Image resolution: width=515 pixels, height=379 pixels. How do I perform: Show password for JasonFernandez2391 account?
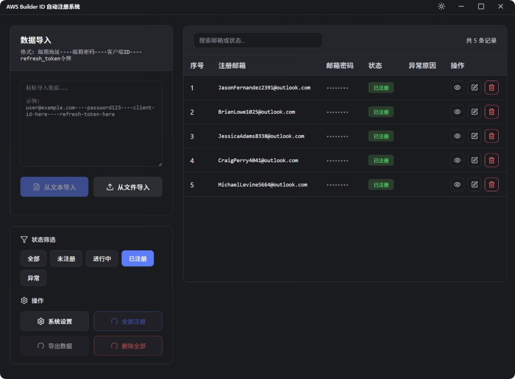tap(457, 88)
